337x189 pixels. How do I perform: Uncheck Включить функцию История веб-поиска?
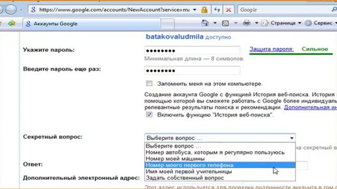pyautogui.click(x=149, y=114)
